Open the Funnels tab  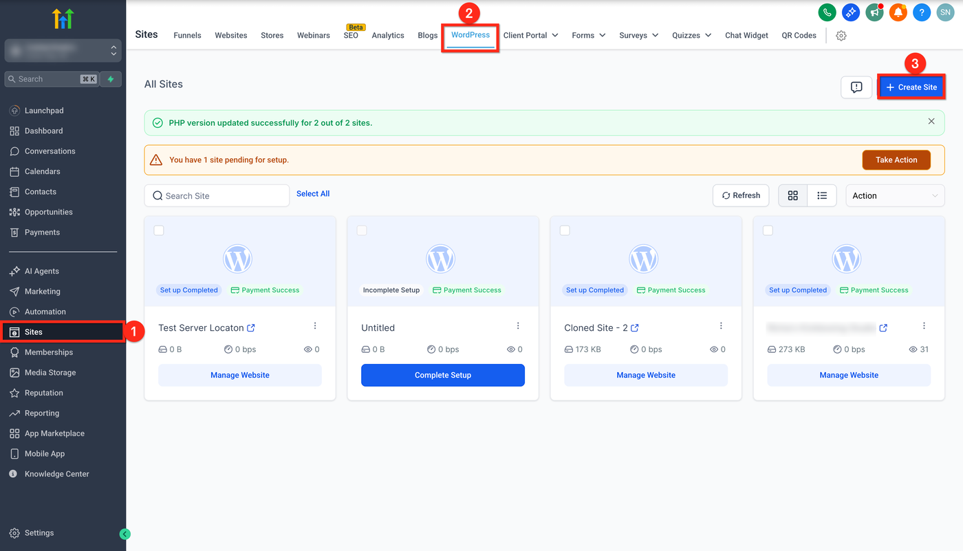187,36
